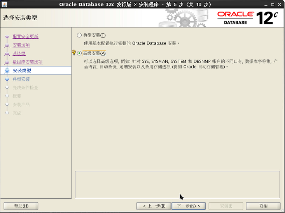Click the 取消 button
Image resolution: width=285 pixels, height=213 pixels.
[263, 206]
